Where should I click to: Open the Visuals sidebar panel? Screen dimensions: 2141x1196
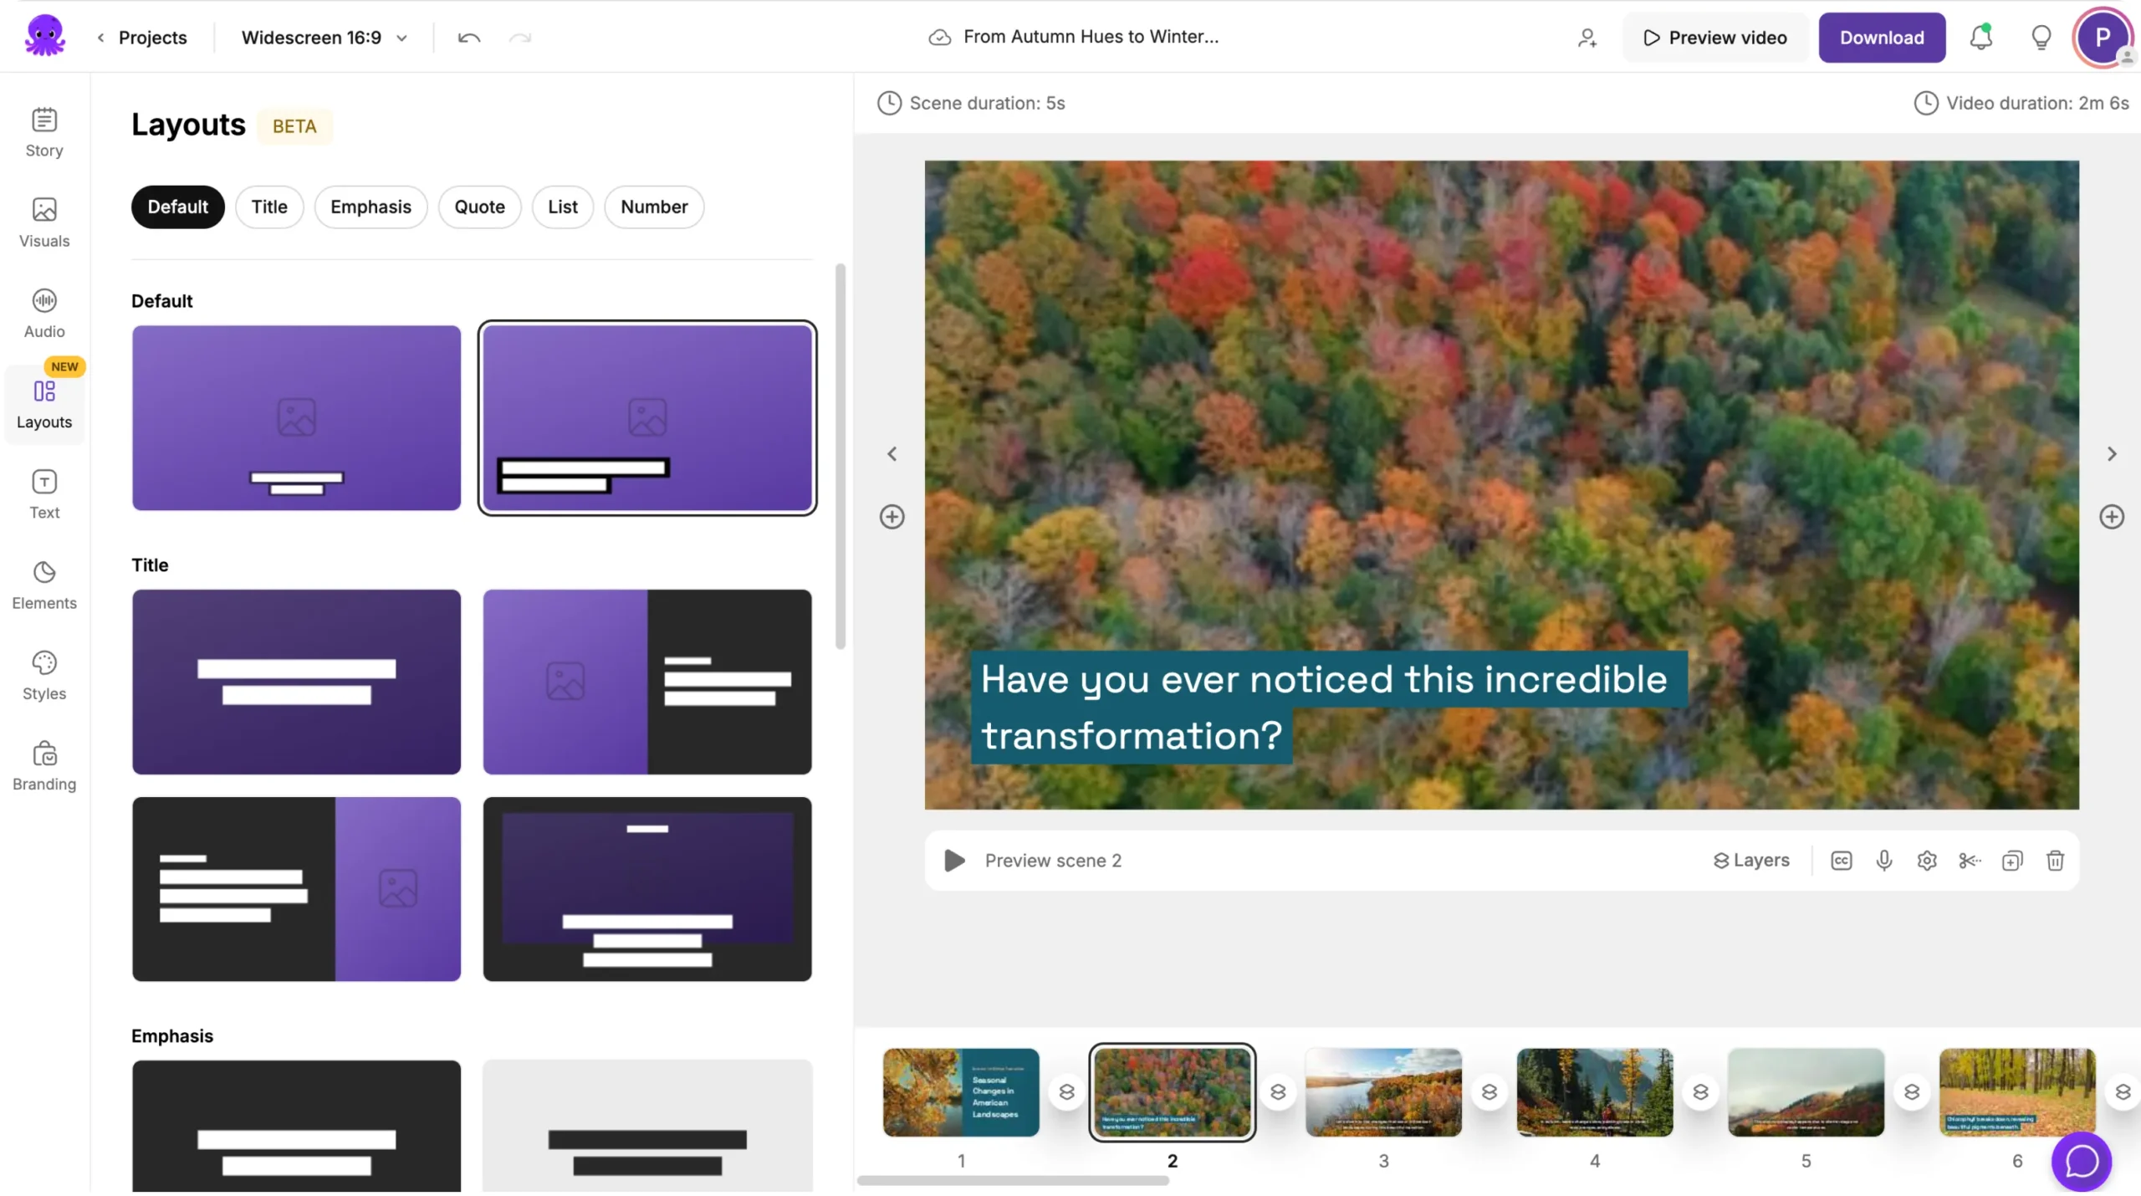44,222
